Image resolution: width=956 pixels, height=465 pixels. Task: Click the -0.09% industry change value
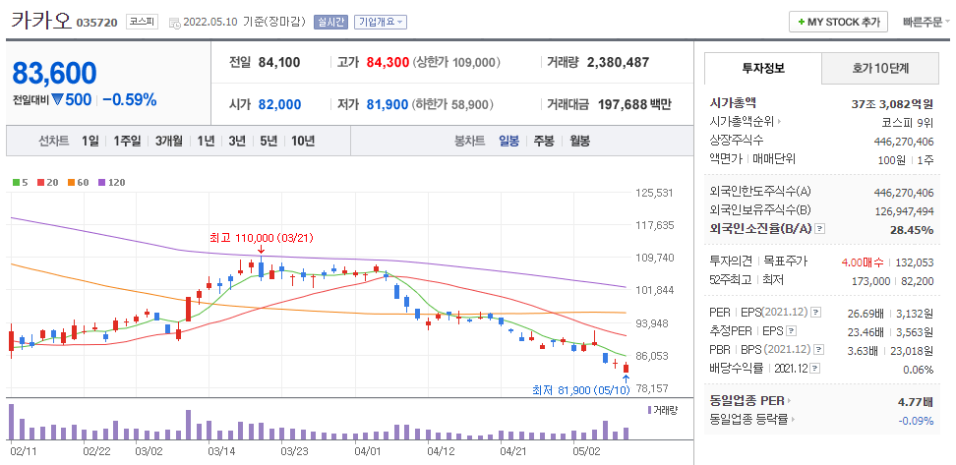(x=916, y=420)
